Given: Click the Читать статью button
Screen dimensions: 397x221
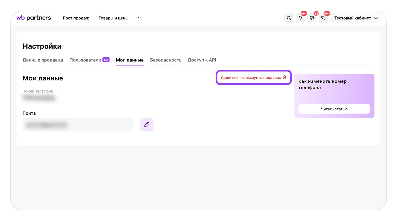Looking at the screenshot, I should [x=334, y=109].
